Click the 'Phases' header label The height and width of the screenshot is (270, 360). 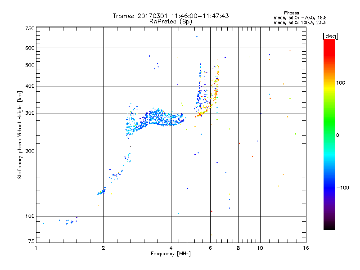[x=291, y=13]
